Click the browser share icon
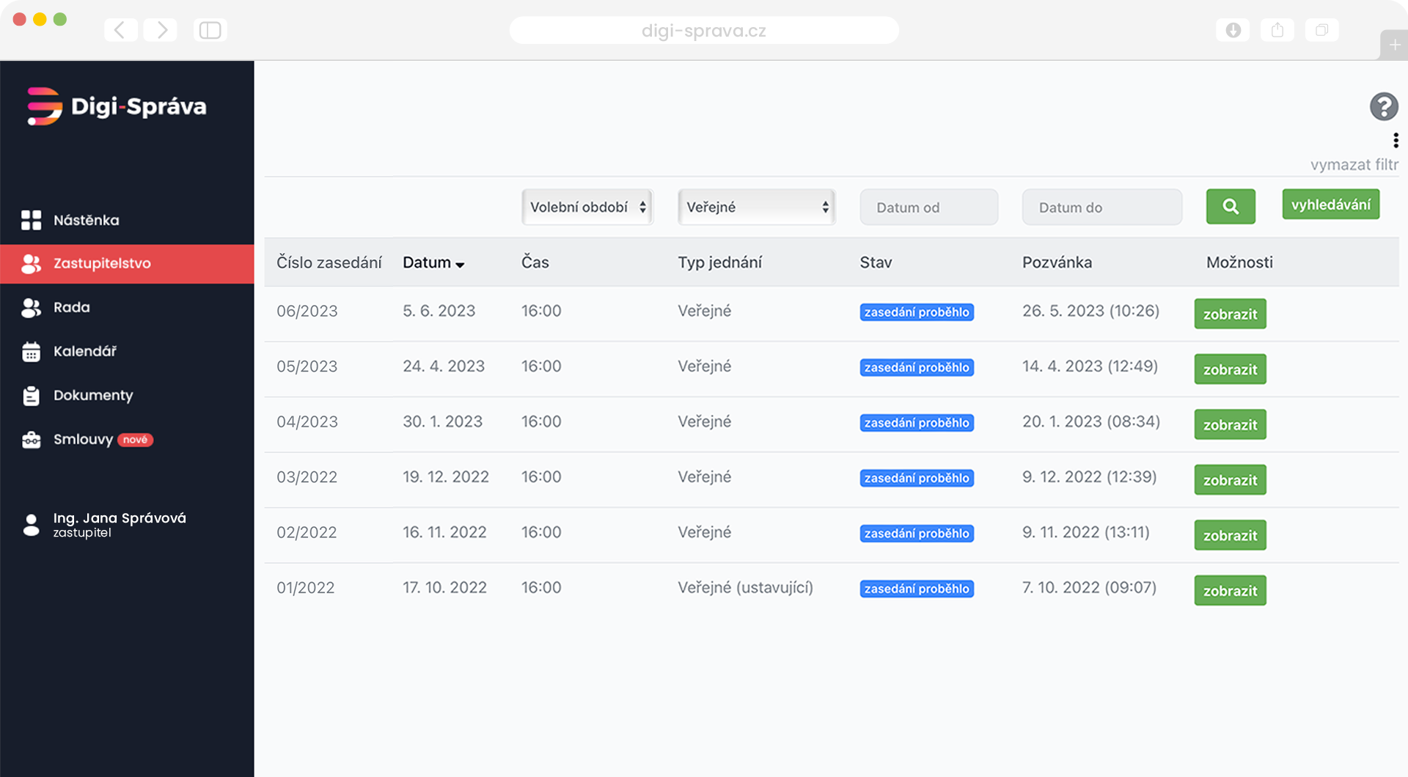This screenshot has height=777, width=1408. pos(1277,30)
